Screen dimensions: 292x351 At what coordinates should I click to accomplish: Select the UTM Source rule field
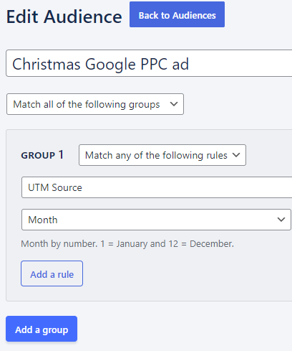(157, 187)
